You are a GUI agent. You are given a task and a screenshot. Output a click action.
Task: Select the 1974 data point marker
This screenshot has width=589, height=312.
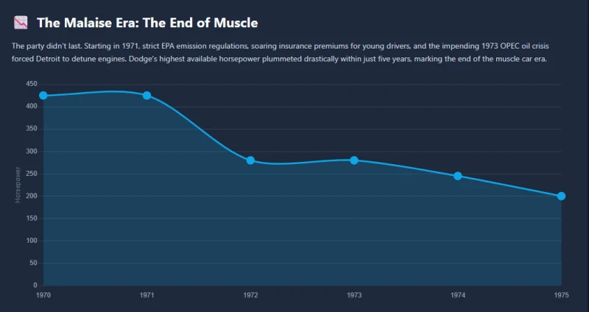(457, 176)
